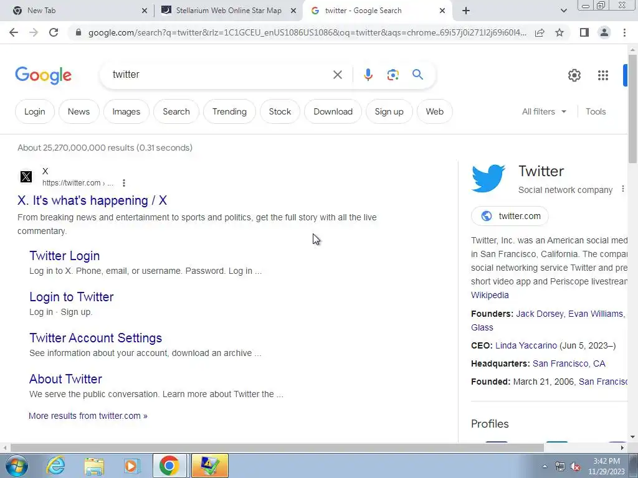The height and width of the screenshot is (478, 638).
Task: Search by image with Google Lens
Action: (393, 75)
